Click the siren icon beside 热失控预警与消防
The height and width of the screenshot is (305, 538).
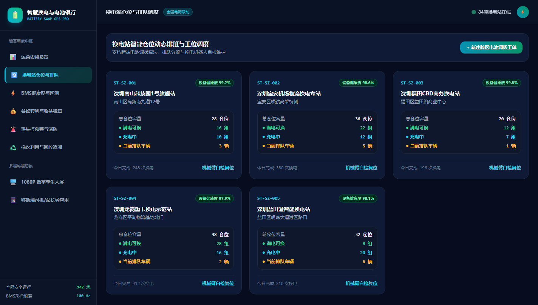click(x=13, y=129)
